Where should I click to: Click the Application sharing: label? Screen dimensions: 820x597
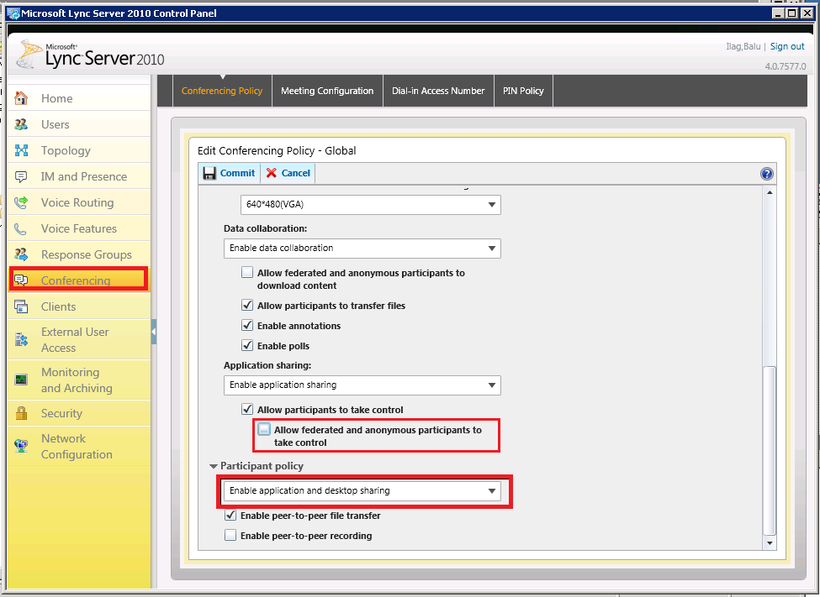(x=267, y=365)
